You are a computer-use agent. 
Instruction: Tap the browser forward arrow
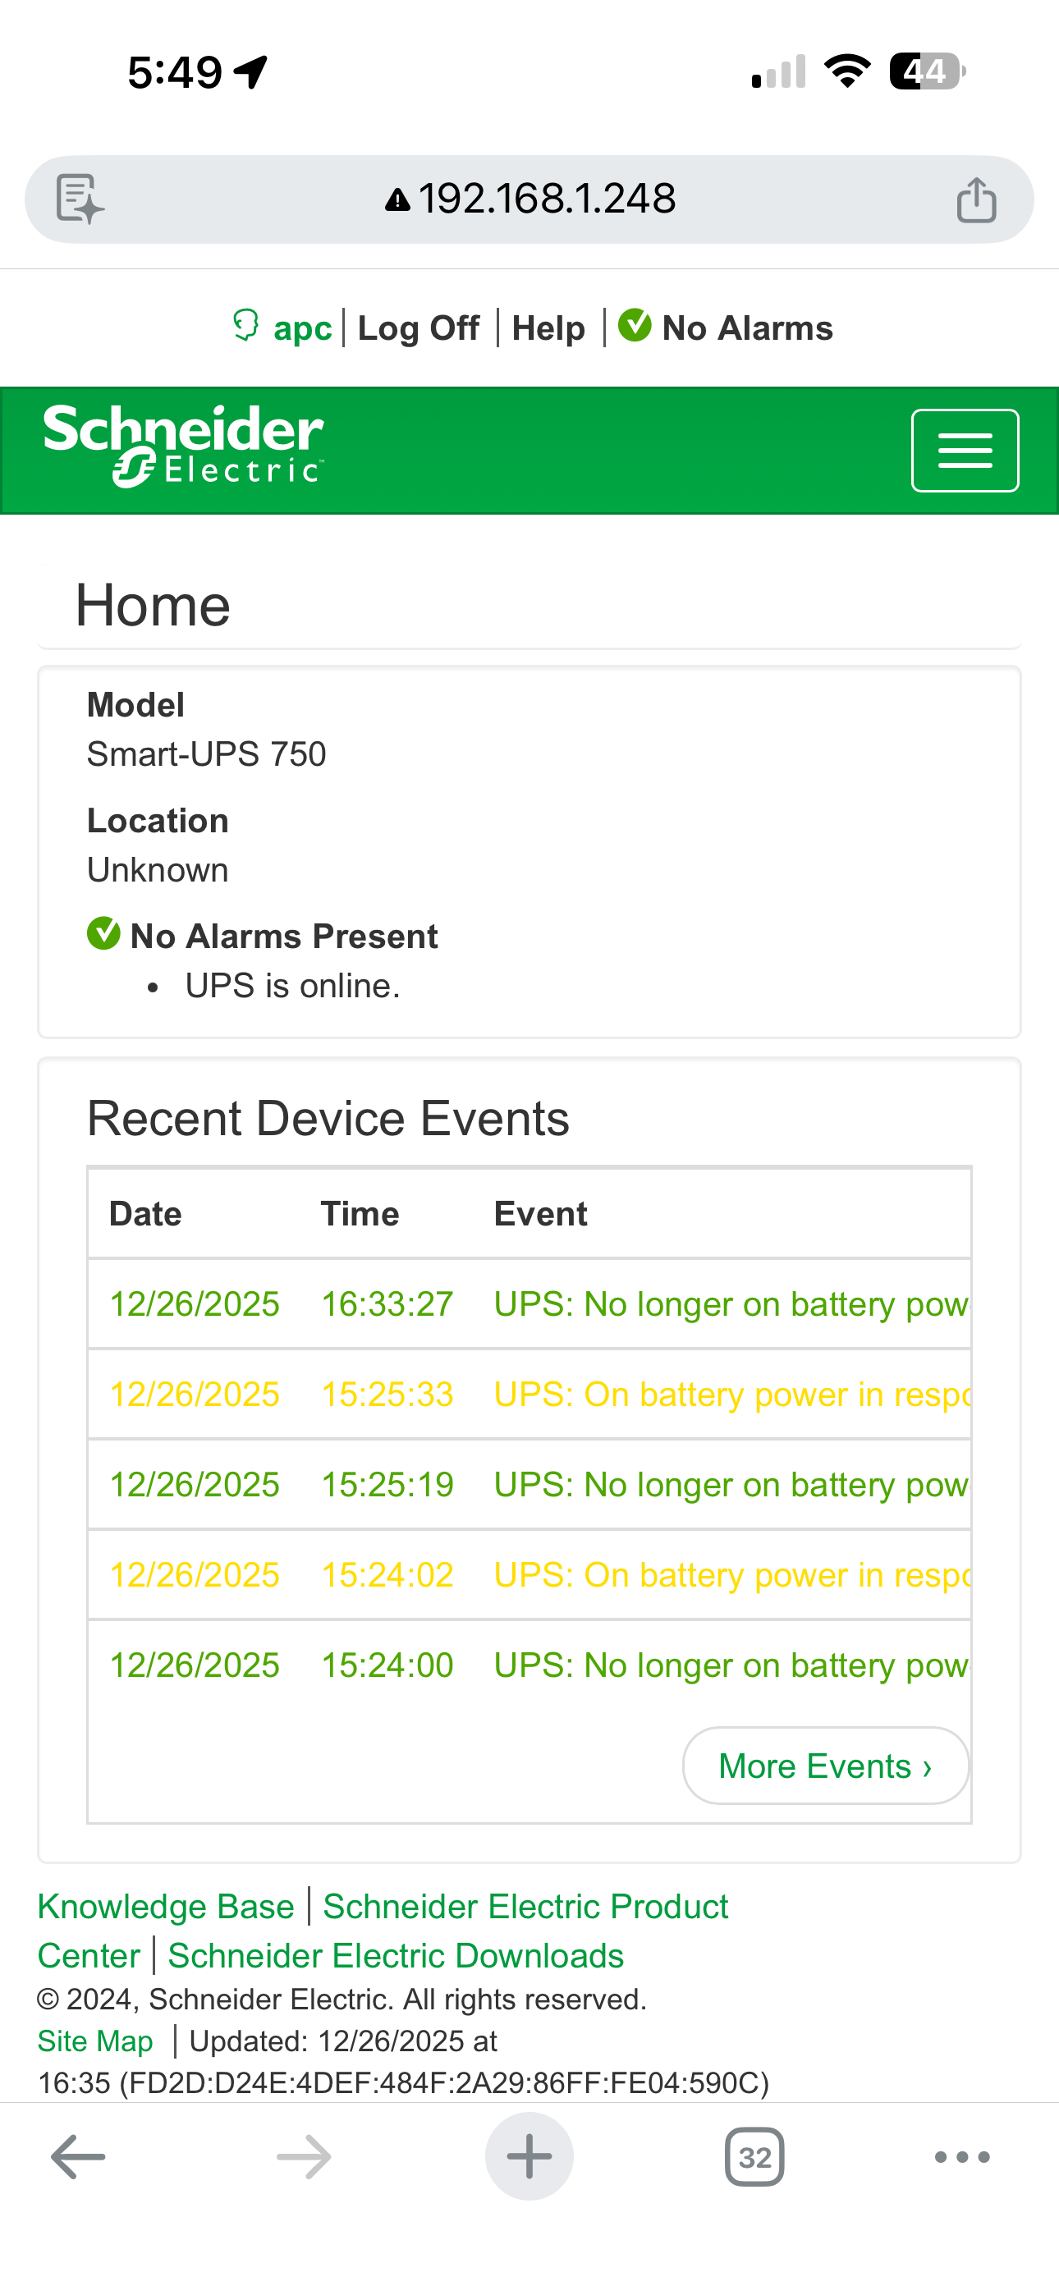click(304, 2157)
